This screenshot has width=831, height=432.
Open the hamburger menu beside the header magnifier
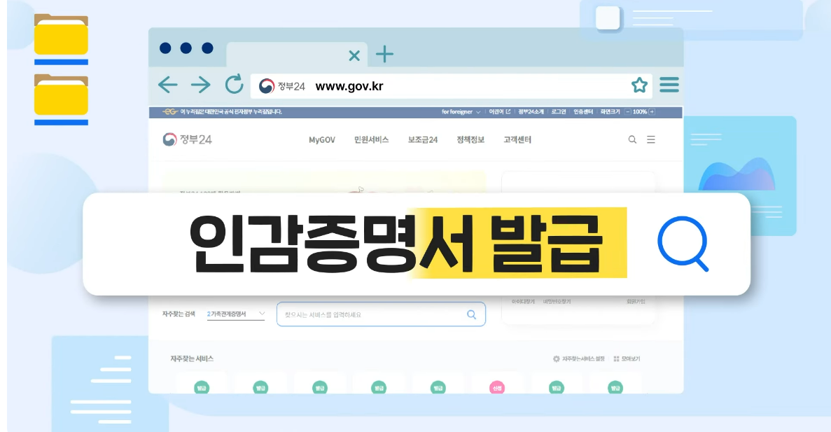650,139
